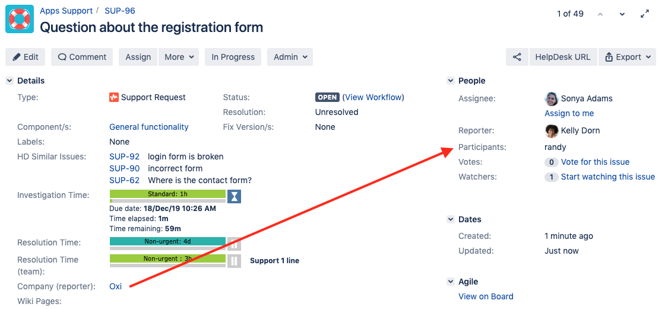Image resolution: width=665 pixels, height=310 pixels.
Task: Click the Investigation Time hourglass icon
Action: click(235, 196)
